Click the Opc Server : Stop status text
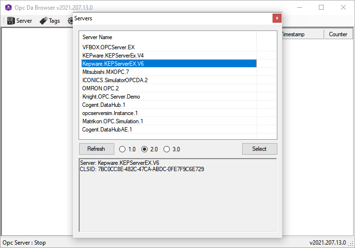Screen dimensions: 355x248 click(x=24, y=243)
